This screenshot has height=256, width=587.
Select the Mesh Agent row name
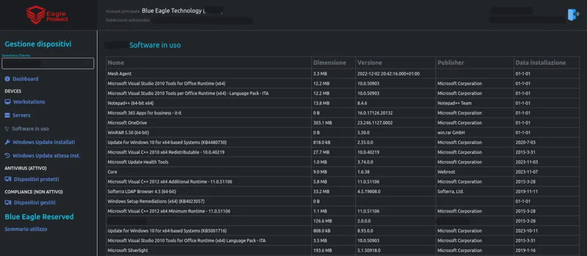click(x=119, y=74)
